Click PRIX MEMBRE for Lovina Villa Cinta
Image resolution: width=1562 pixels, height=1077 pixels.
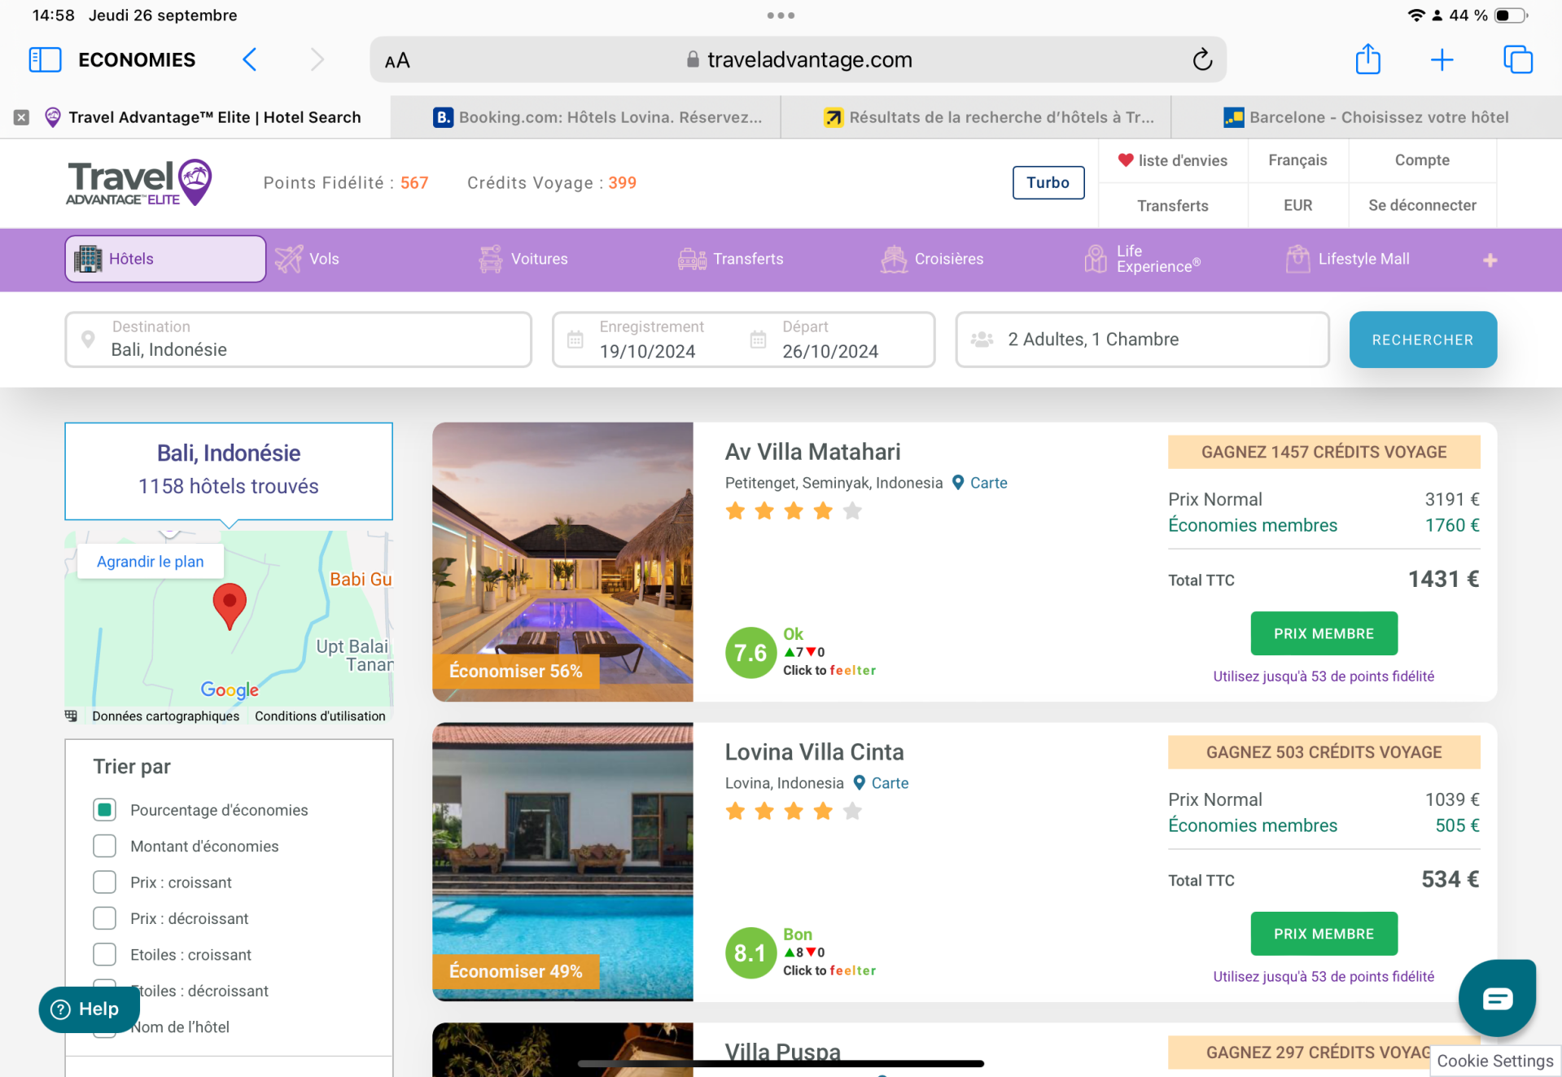1324,934
